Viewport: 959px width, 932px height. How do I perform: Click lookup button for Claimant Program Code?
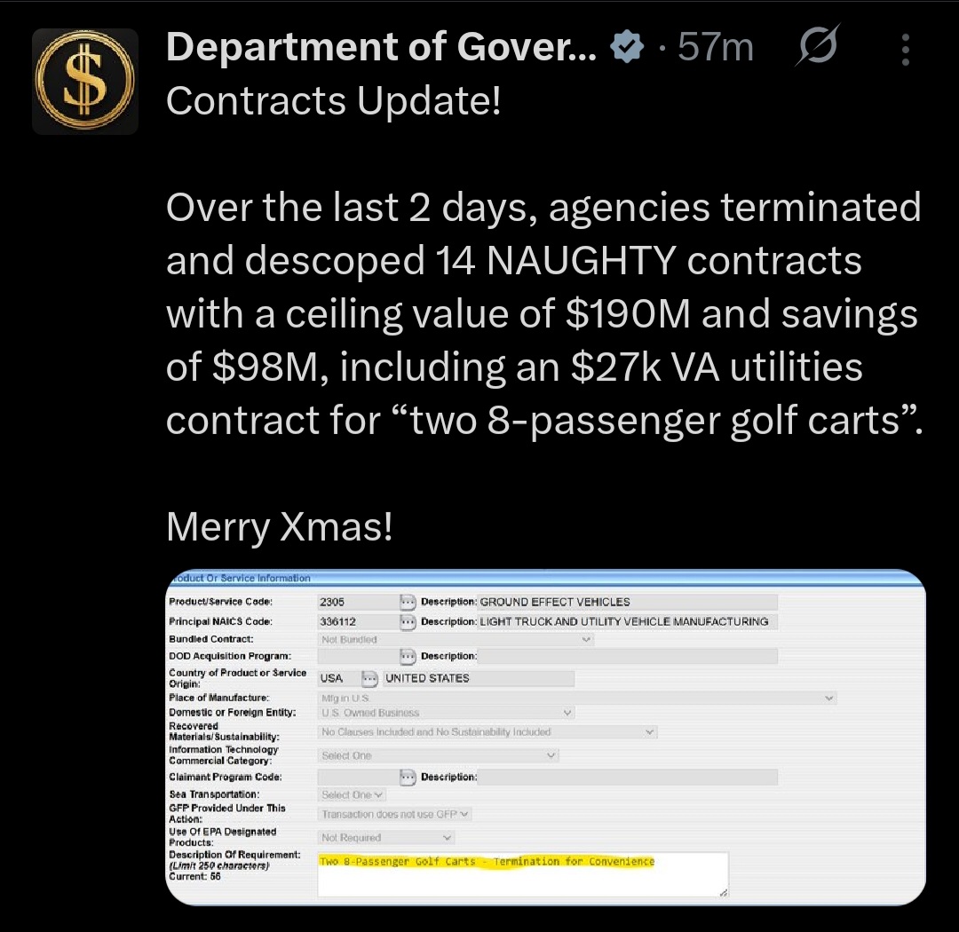click(408, 778)
